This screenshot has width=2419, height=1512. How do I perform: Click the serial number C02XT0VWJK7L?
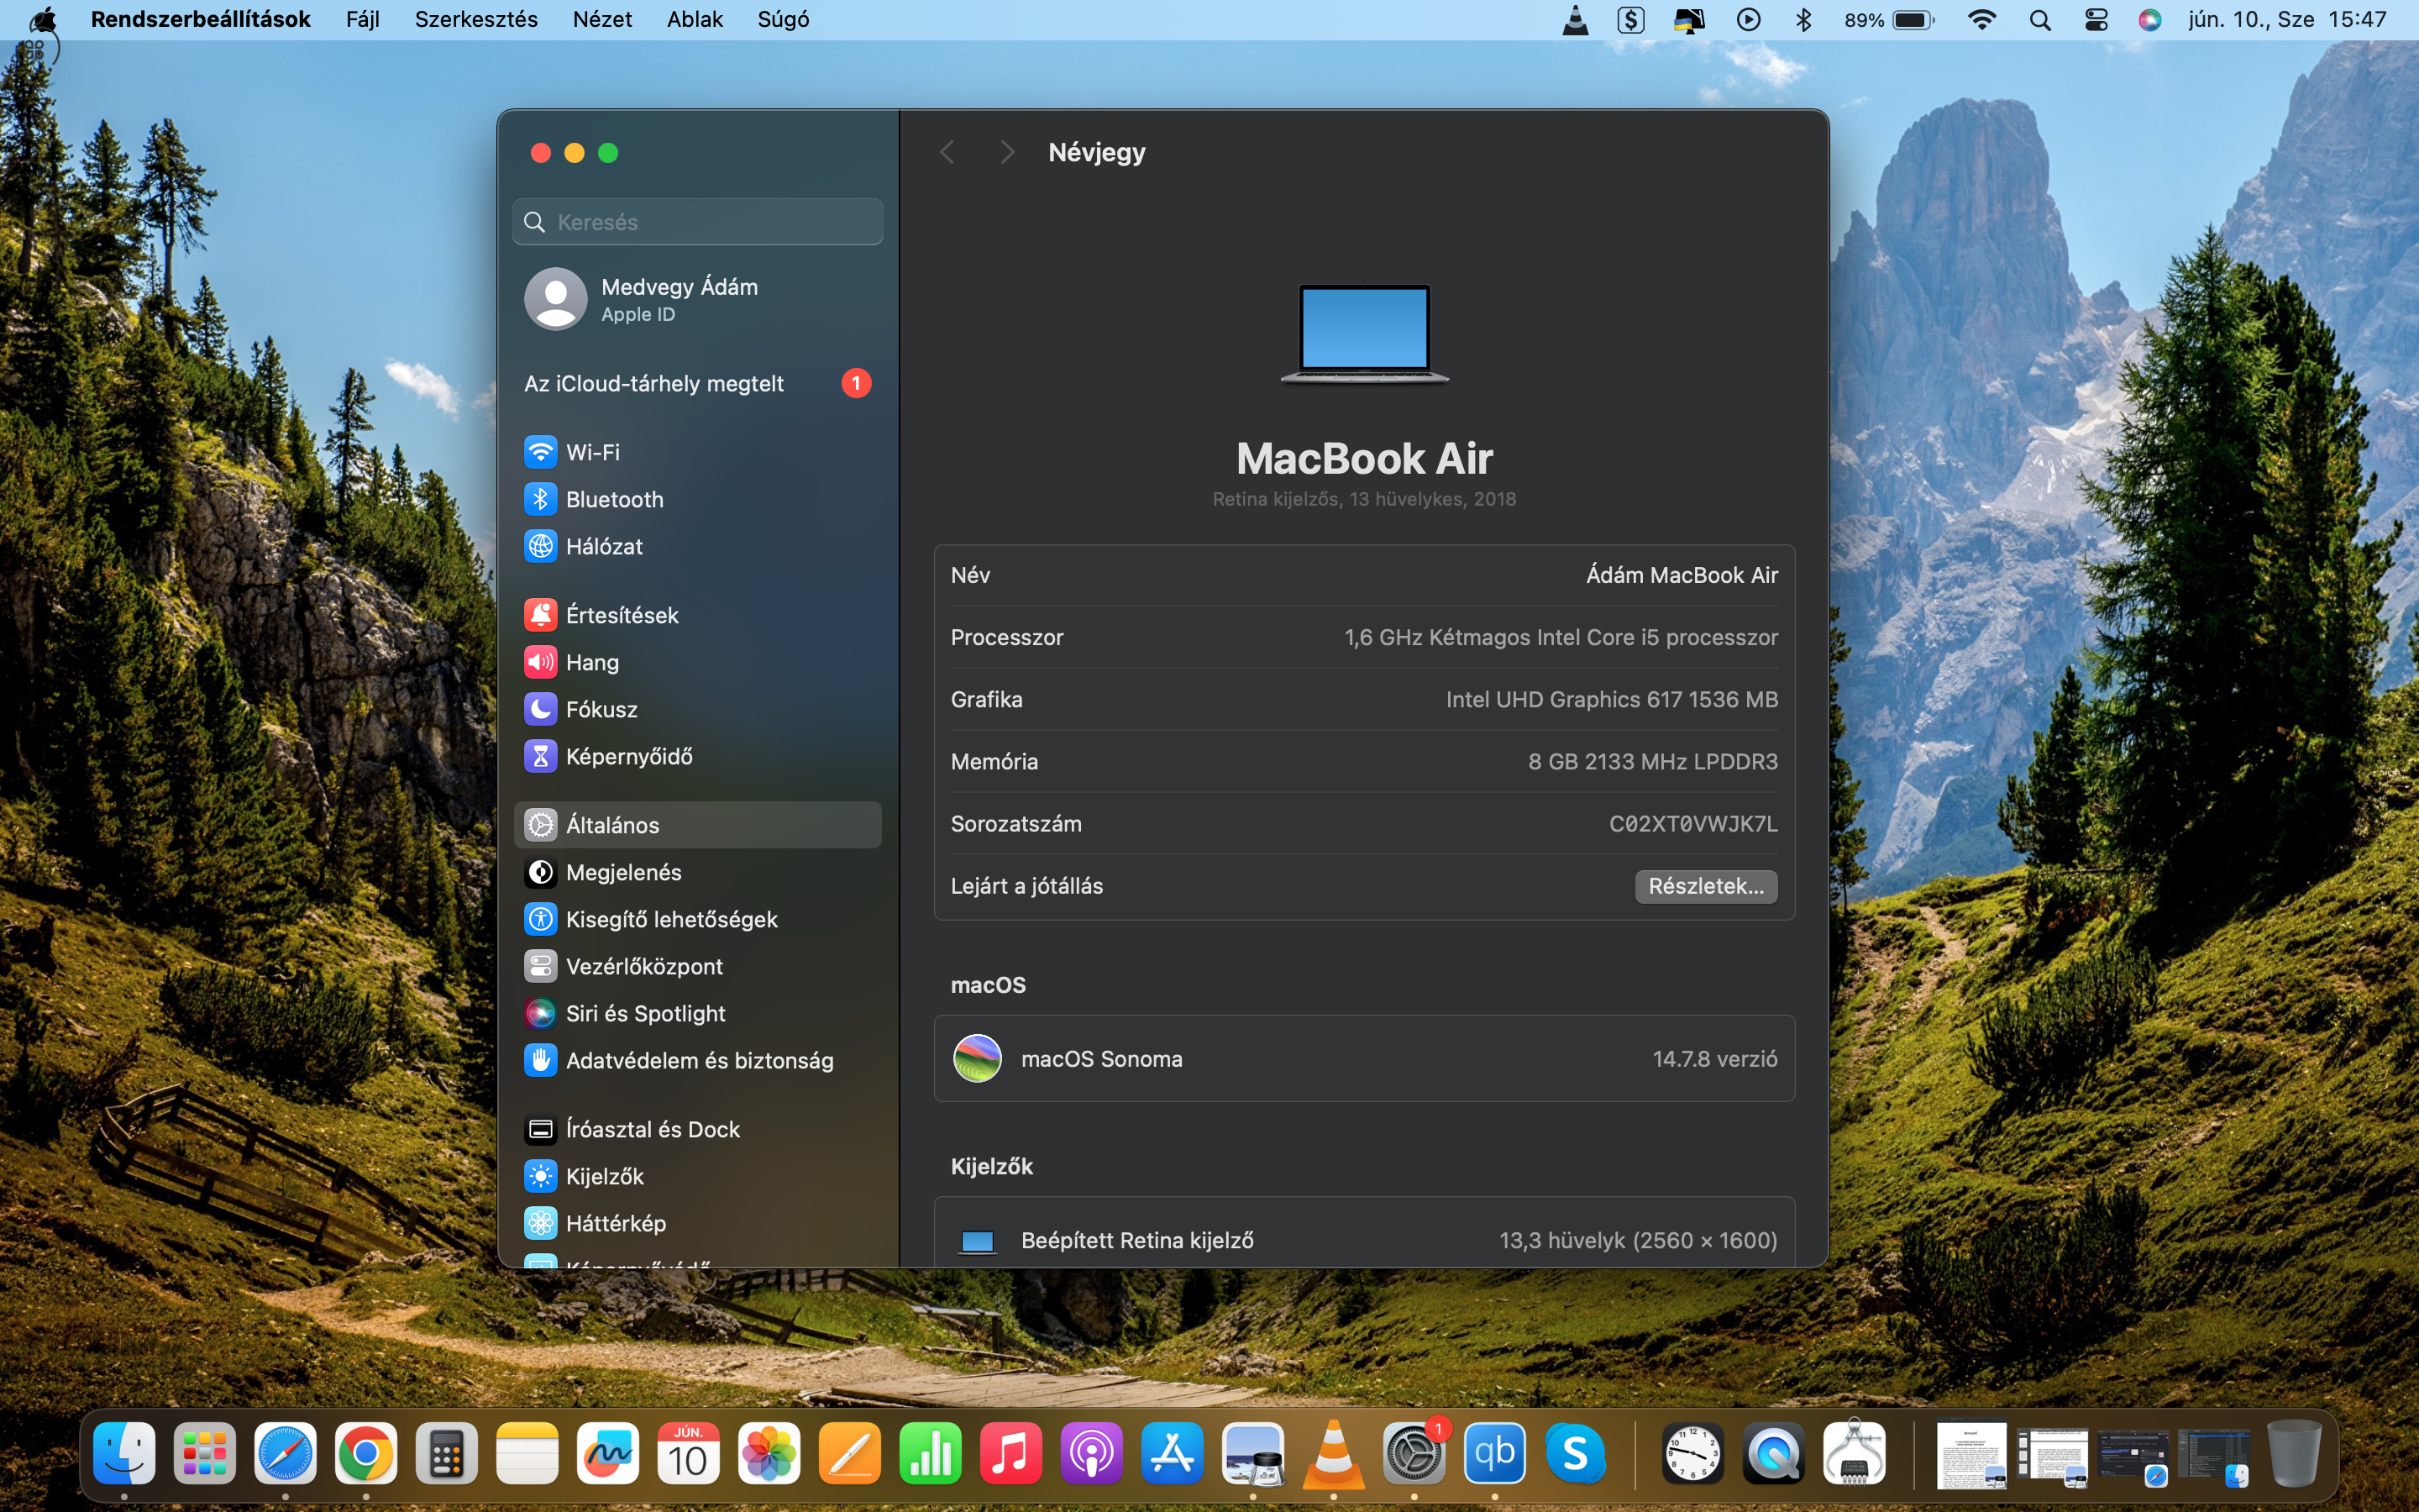click(x=1692, y=824)
